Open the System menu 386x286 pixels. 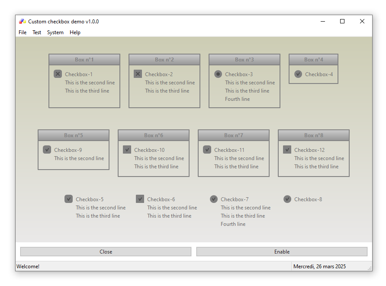(55, 32)
